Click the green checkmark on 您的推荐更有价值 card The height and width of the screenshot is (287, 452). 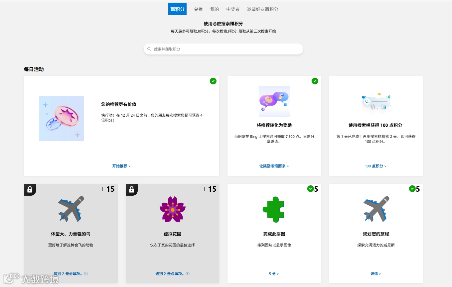[x=213, y=81]
